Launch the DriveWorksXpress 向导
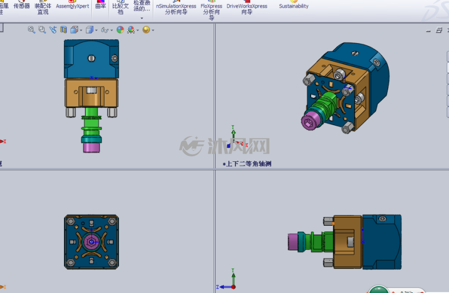This screenshot has height=293, width=449. (247, 9)
